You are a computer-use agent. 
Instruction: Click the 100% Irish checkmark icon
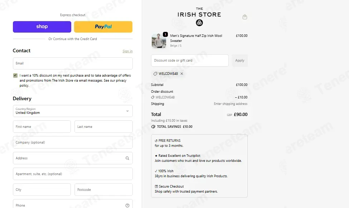[x=156, y=171]
